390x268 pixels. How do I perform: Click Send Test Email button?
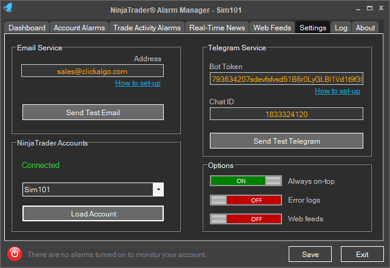[93, 112]
